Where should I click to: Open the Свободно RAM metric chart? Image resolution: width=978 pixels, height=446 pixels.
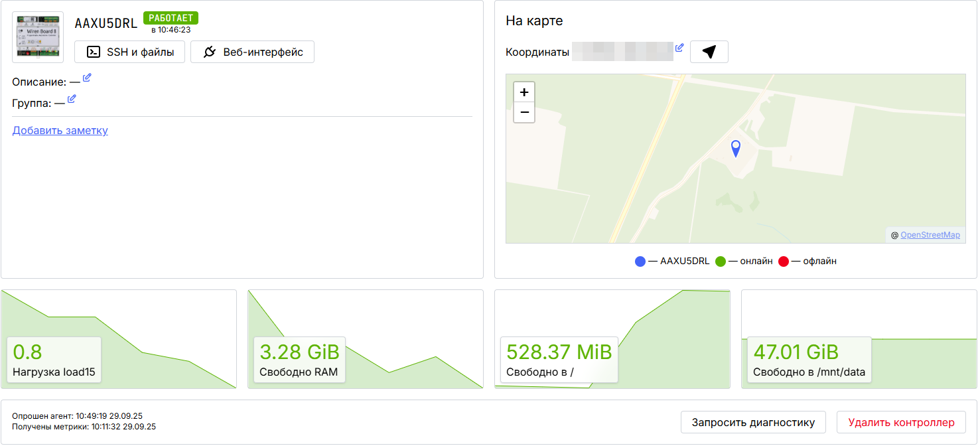[x=366, y=339]
